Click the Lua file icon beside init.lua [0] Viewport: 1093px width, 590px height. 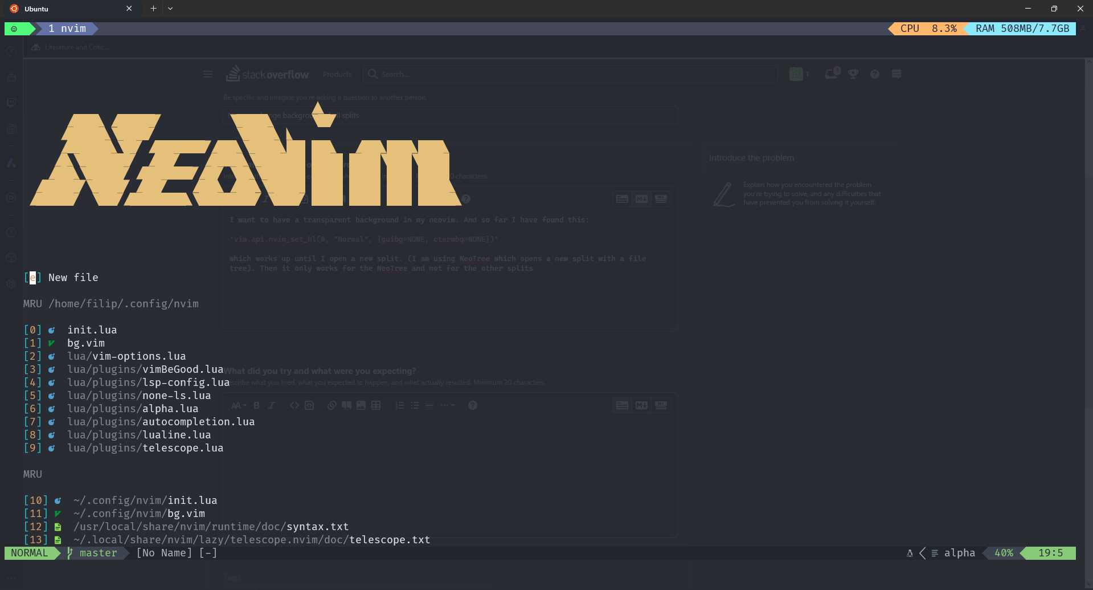(x=51, y=330)
